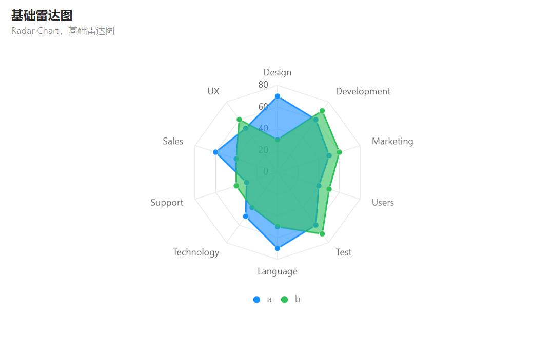
Task: Click the Technology axis label
Action: tap(196, 252)
